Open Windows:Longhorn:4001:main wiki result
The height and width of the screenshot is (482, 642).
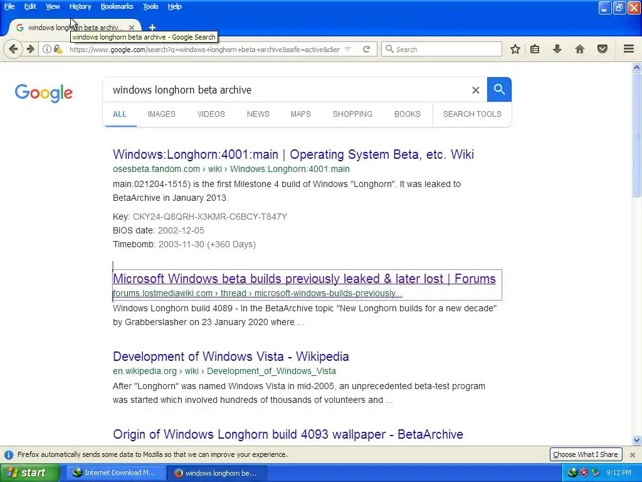coord(293,154)
